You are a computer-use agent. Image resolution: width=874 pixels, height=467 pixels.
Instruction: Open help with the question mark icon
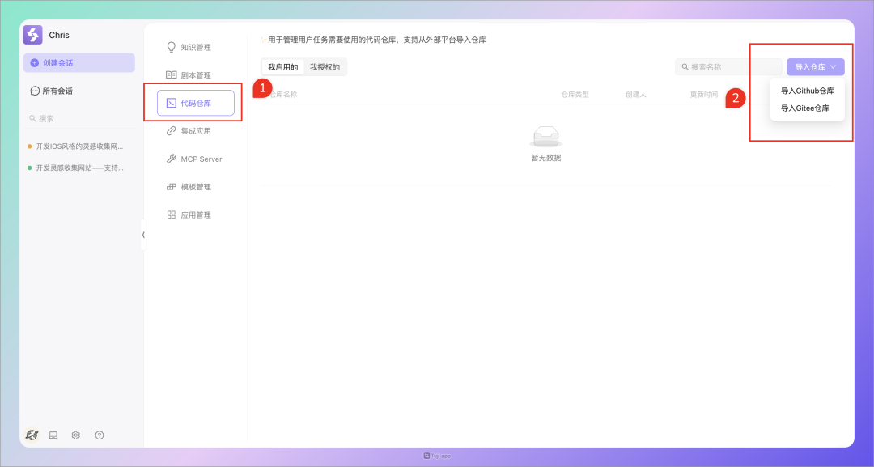(x=100, y=435)
